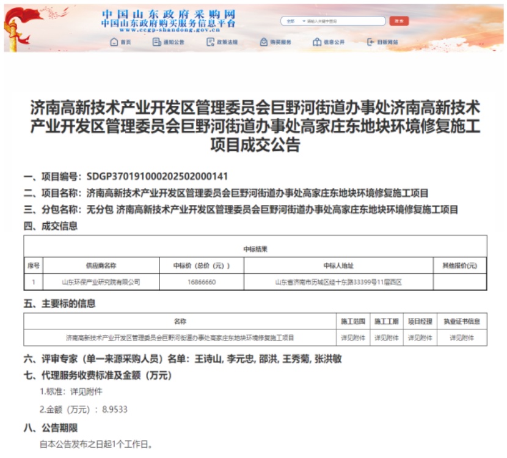Click the 自本公告发布之日起1个工作日 line
The height and width of the screenshot is (458, 507).
point(96,444)
